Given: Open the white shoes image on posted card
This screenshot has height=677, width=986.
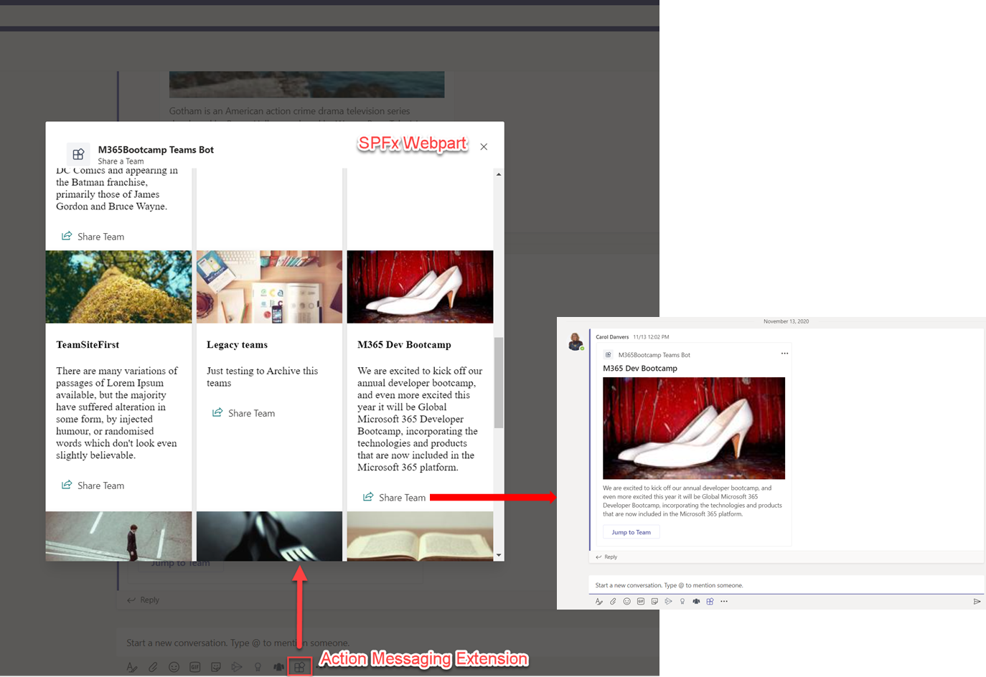Looking at the screenshot, I should click(x=694, y=428).
